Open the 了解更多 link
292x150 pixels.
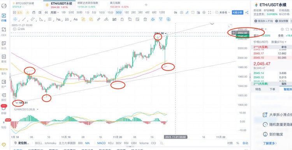tap(270, 143)
